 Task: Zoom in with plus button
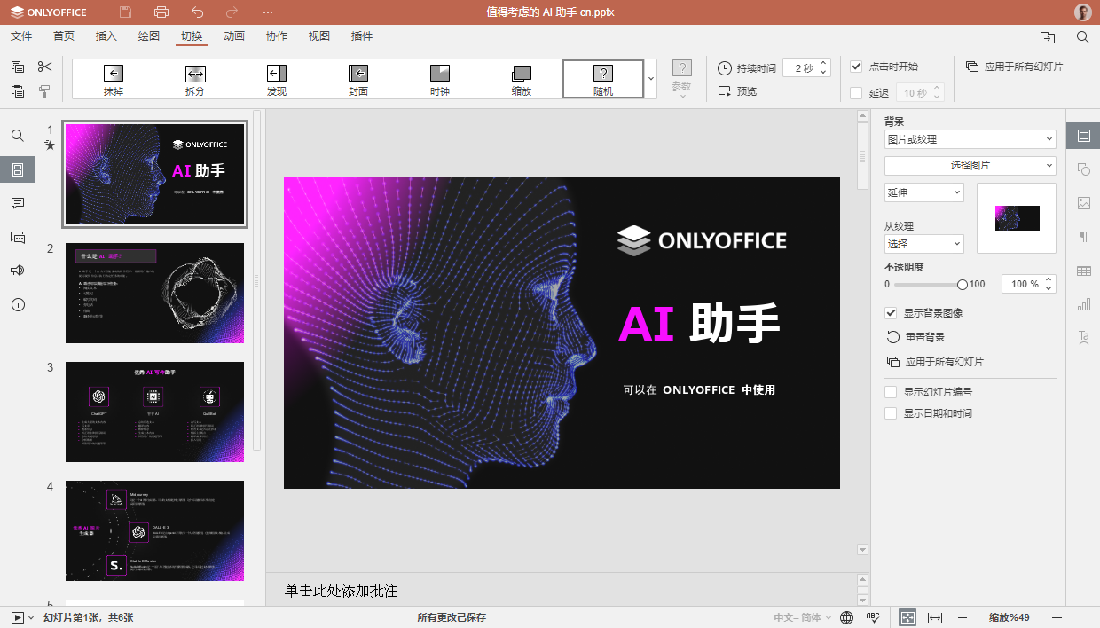1057,617
